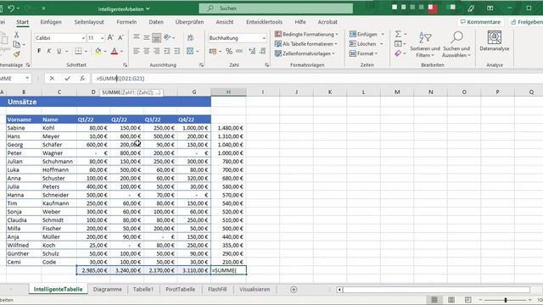The height and width of the screenshot is (305, 543).
Task: Open the Daten ribbon tab
Action: pyautogui.click(x=156, y=22)
